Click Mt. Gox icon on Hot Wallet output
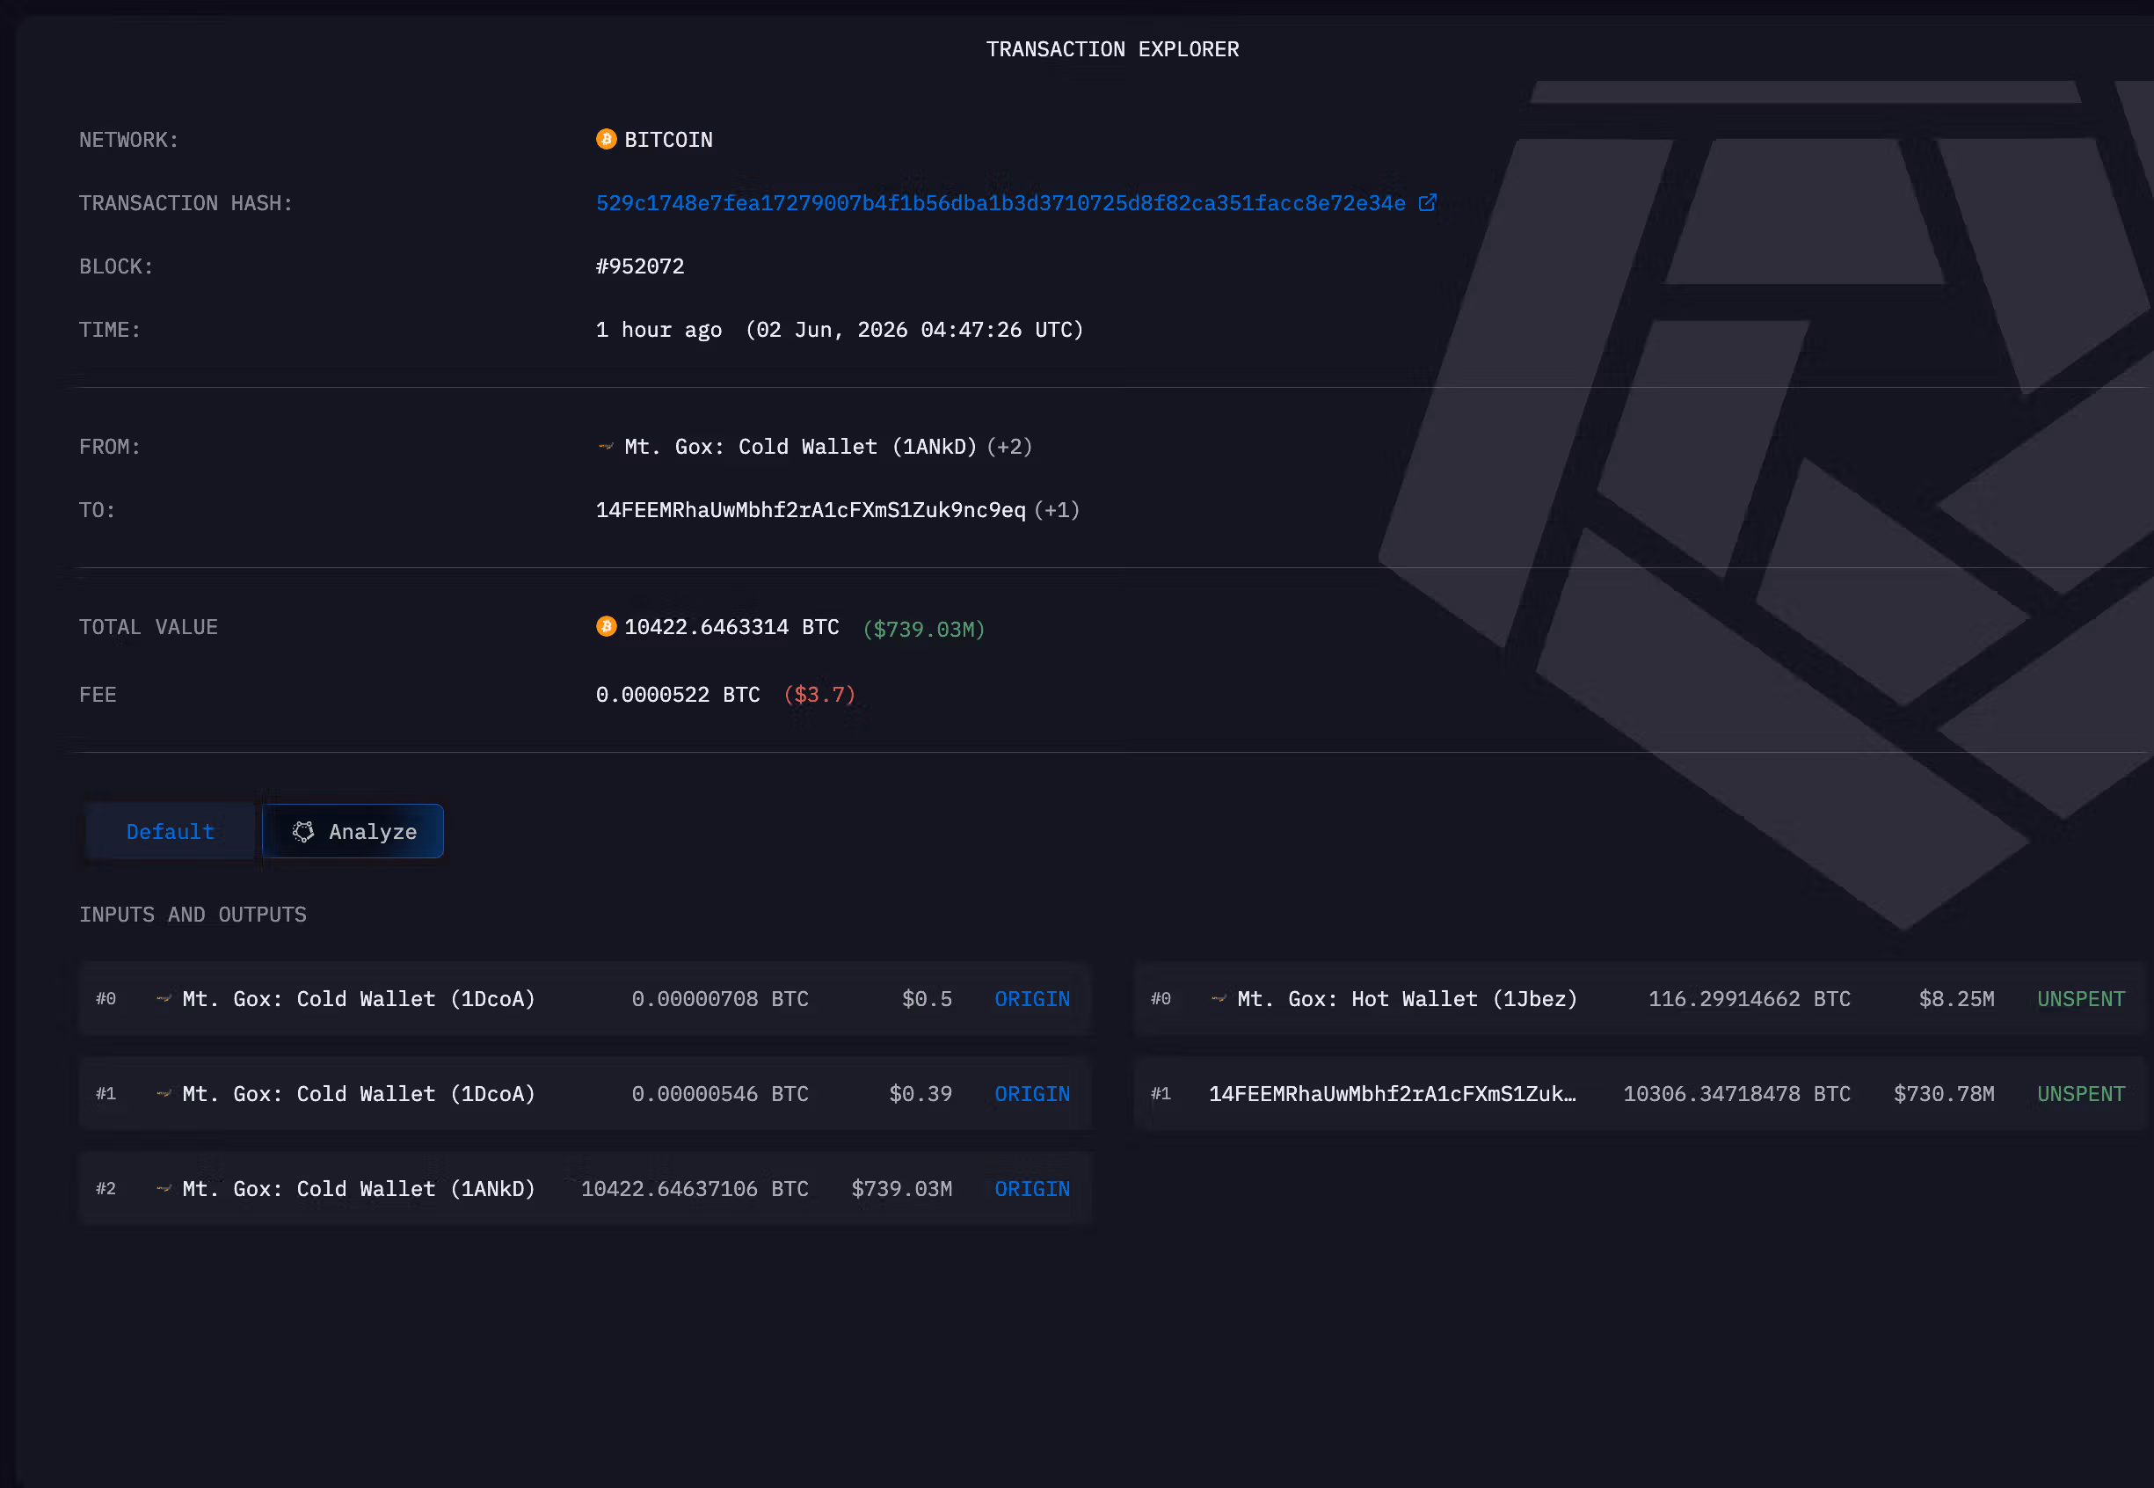This screenshot has width=2154, height=1488. pyautogui.click(x=1219, y=998)
